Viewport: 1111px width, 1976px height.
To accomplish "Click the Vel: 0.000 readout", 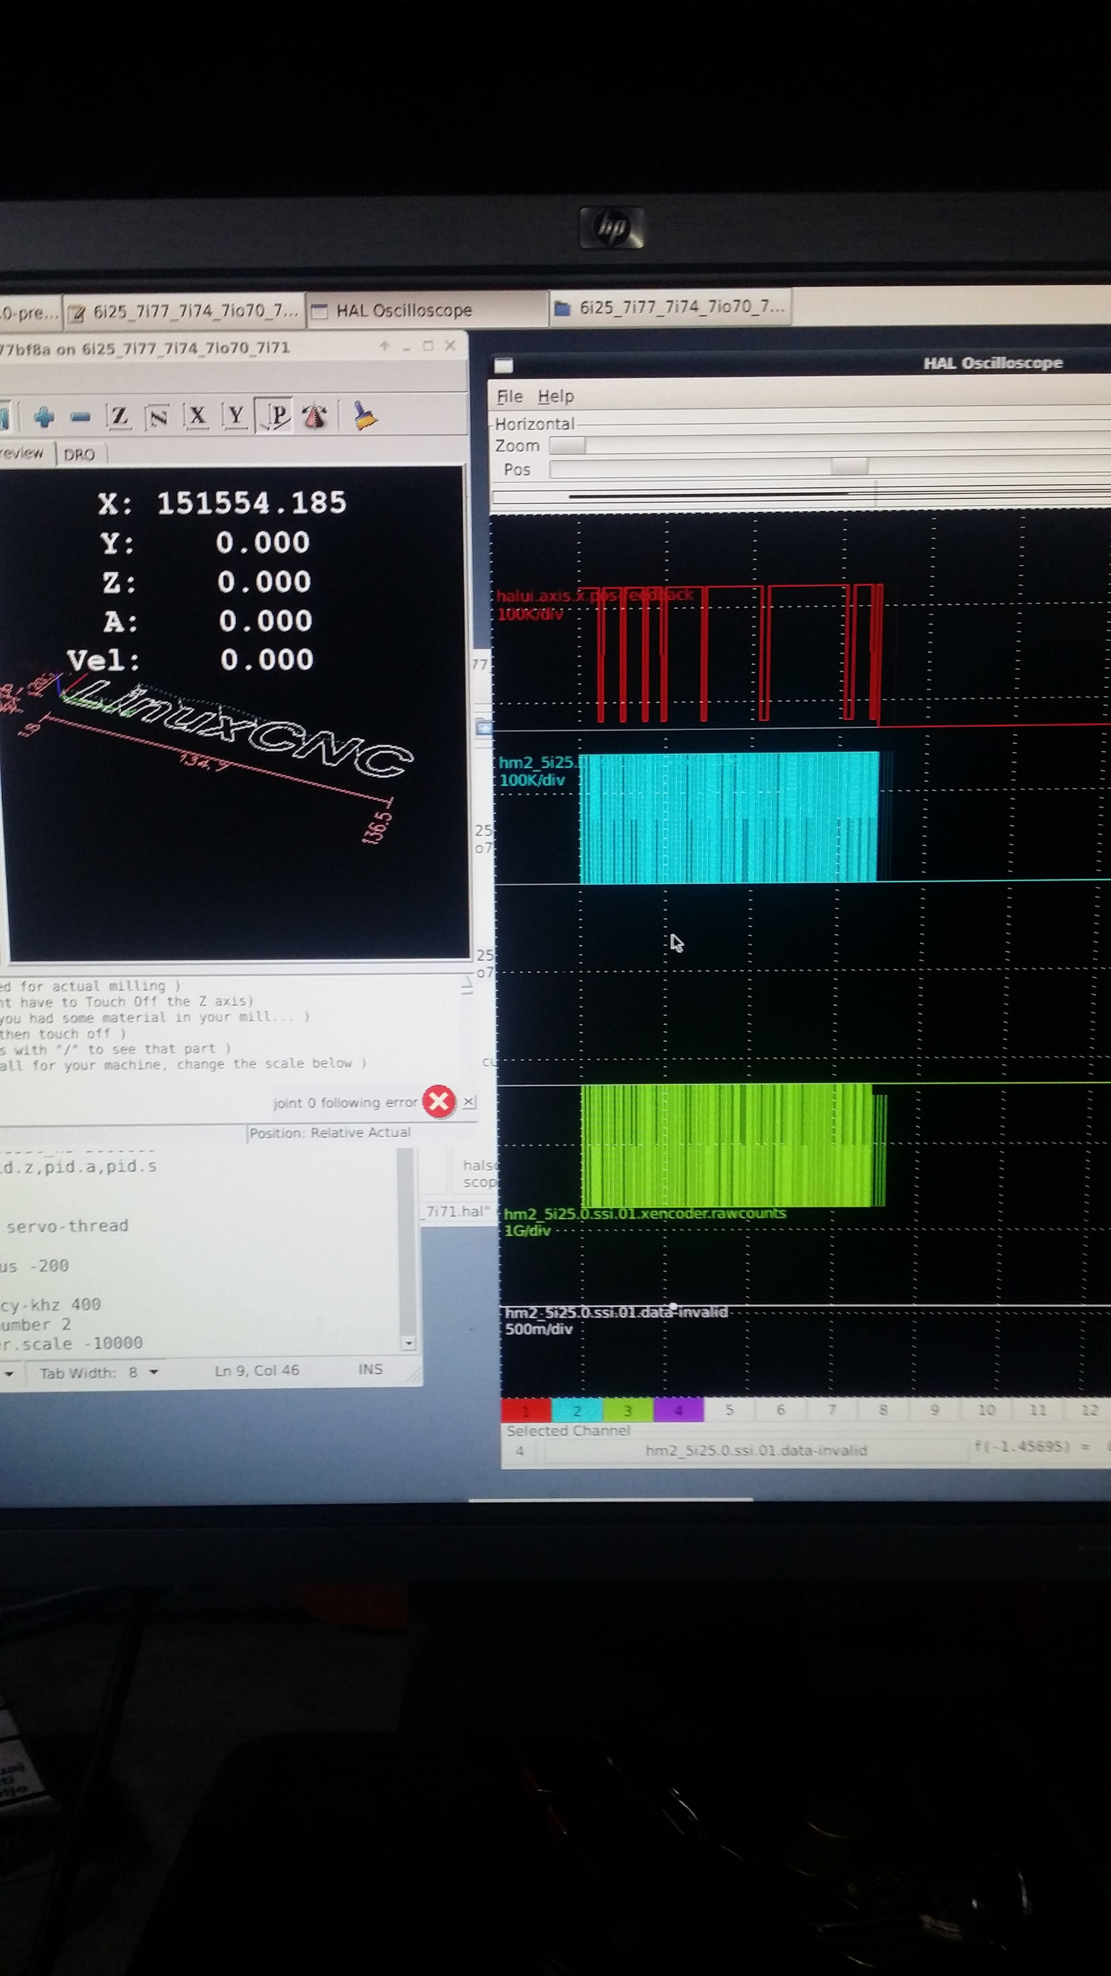I will click(190, 659).
